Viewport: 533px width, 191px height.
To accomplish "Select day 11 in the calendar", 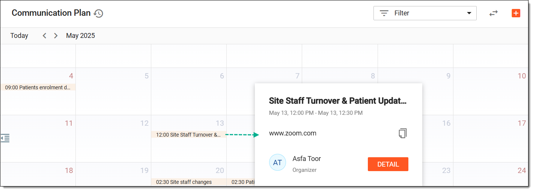I will coord(69,123).
